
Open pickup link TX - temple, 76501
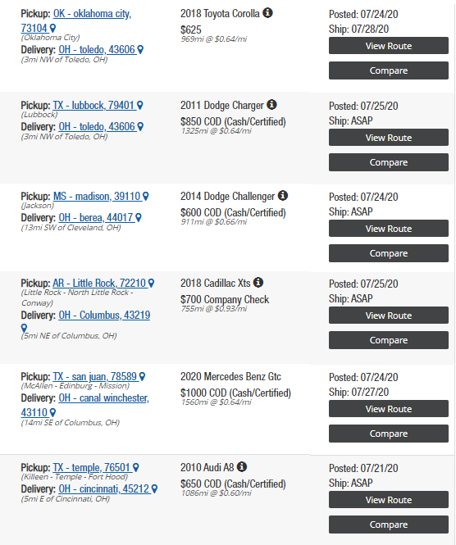coord(92,467)
